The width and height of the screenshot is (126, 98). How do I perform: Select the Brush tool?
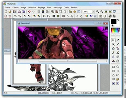pyautogui.click(x=113, y=53)
